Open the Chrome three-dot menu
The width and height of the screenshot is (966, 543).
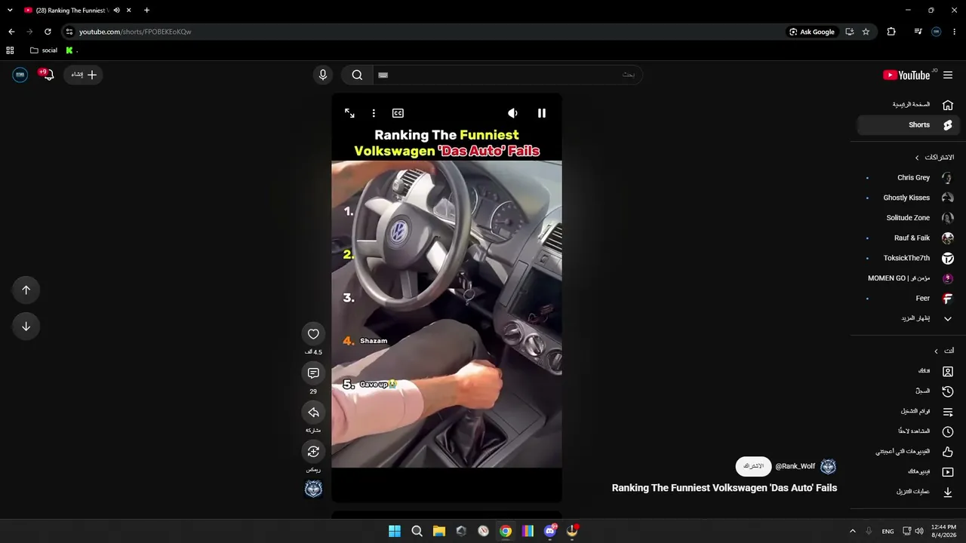click(x=955, y=32)
